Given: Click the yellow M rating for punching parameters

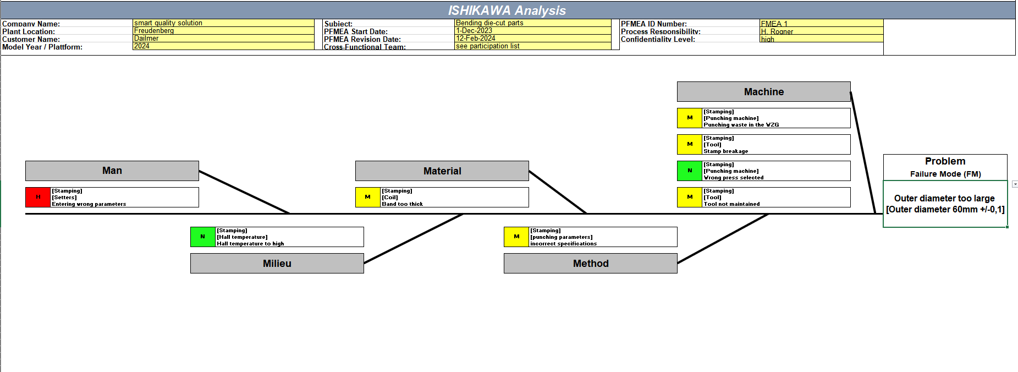Looking at the screenshot, I should coord(516,237).
